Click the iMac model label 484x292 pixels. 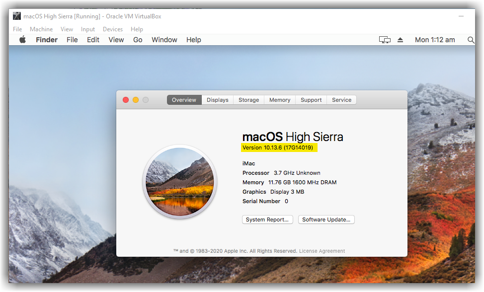point(249,163)
